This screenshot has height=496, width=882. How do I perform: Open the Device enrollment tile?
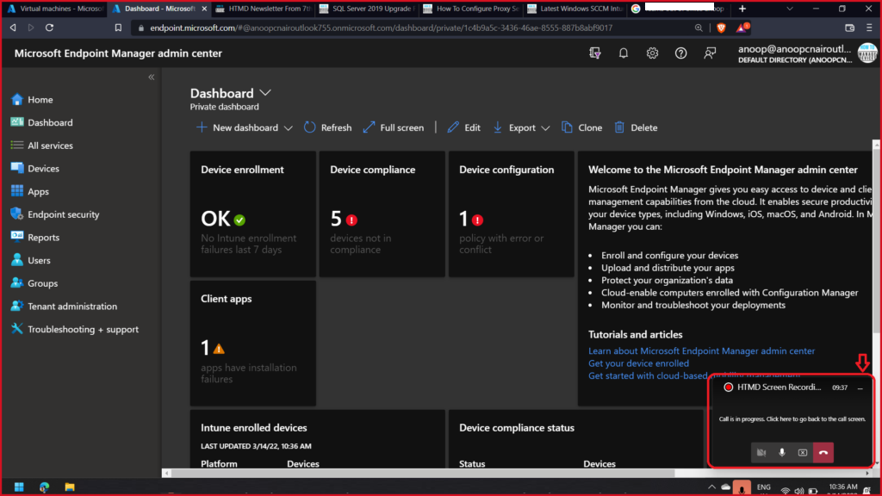pos(252,214)
